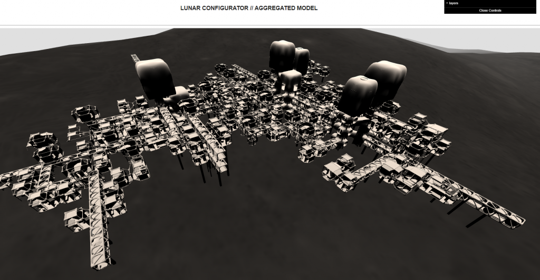
Task: Click the triangle arrow beside layers
Action: click(447, 3)
